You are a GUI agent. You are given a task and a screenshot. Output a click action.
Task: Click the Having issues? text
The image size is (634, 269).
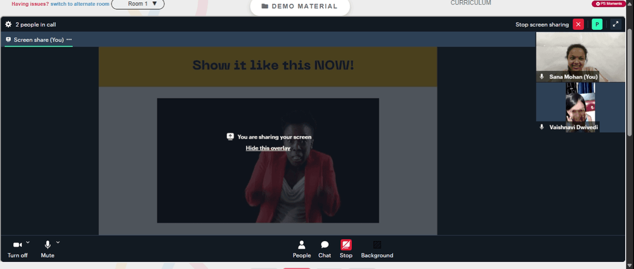pos(30,4)
